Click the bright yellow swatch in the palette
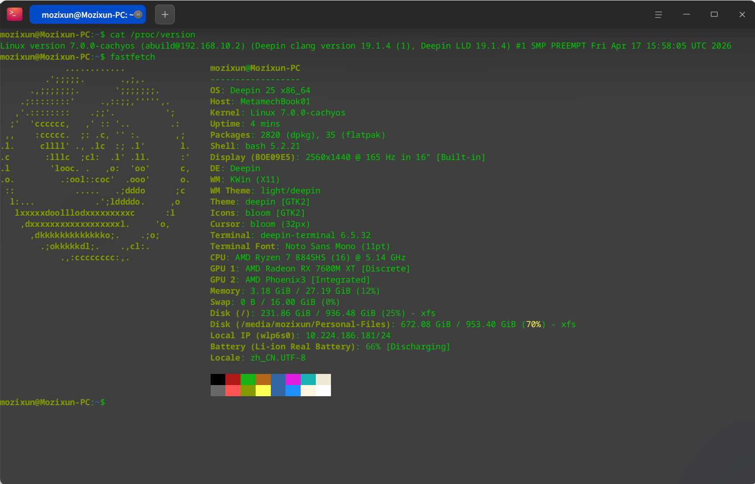The image size is (755, 484). (x=263, y=390)
